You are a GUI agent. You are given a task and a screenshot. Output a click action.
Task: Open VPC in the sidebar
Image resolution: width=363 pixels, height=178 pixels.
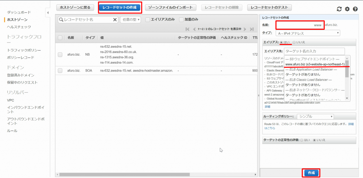pyautogui.click(x=11, y=101)
